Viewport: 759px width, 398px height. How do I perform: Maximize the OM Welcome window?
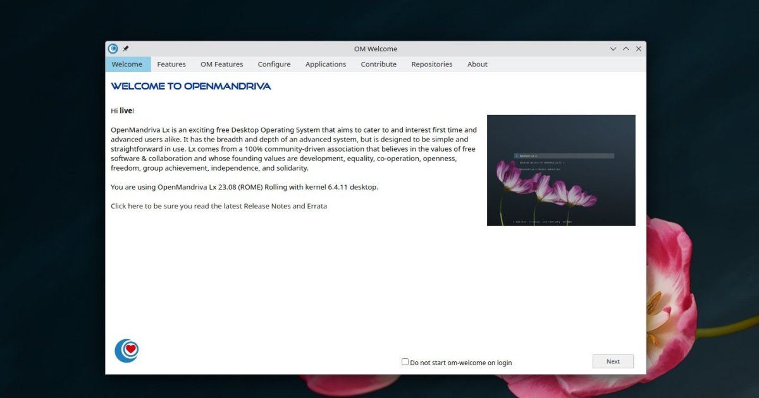click(626, 48)
